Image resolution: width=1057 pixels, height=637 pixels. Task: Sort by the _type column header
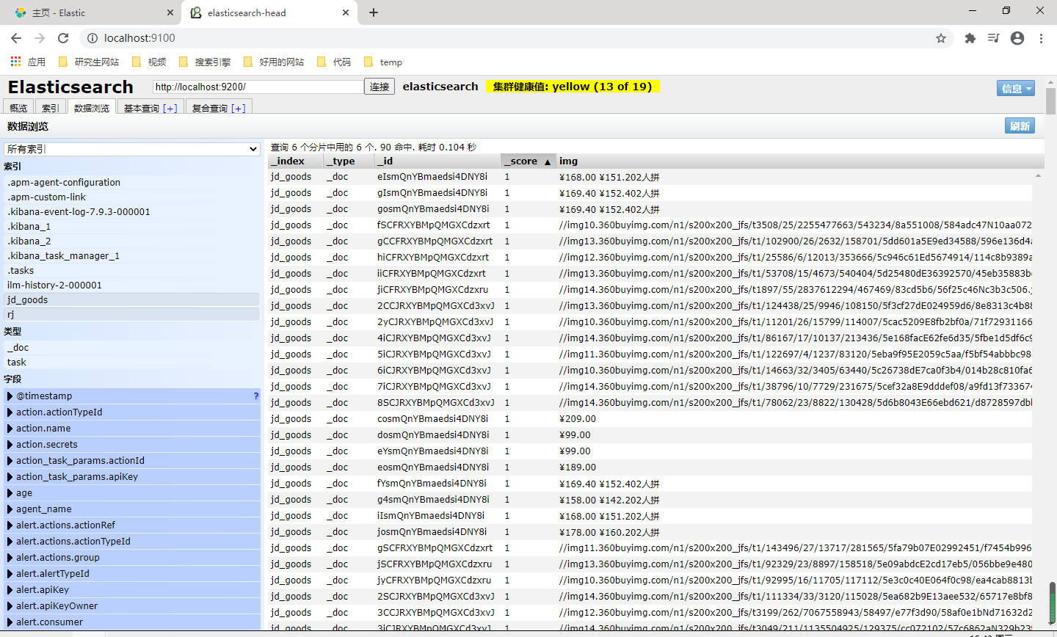pos(349,161)
